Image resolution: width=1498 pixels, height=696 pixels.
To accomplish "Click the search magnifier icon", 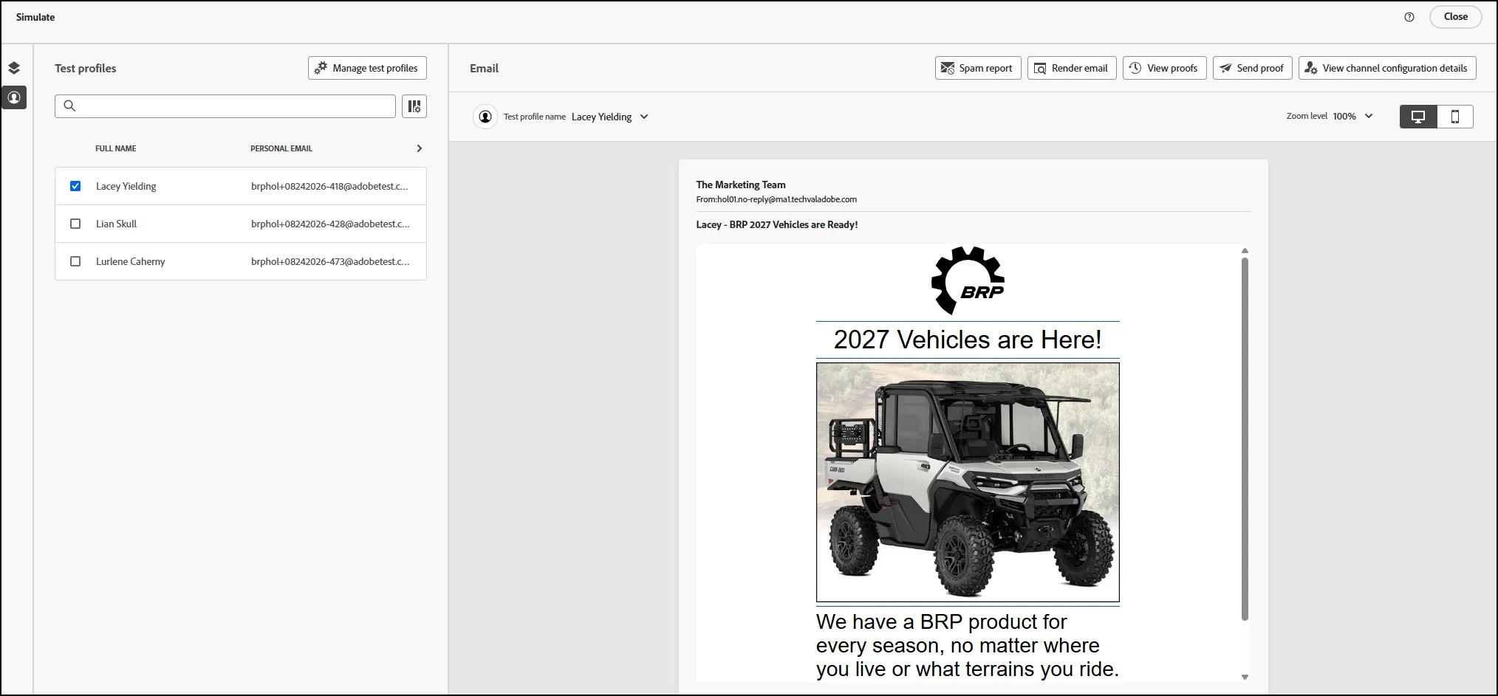I will coord(69,106).
